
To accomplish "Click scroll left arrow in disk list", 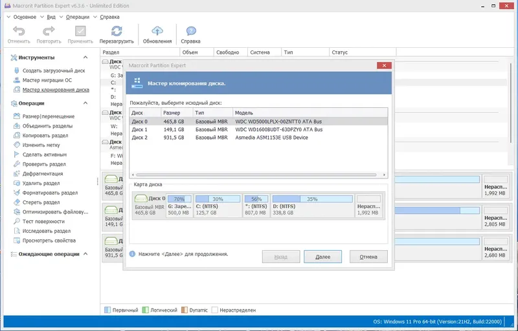I will (133, 175).
